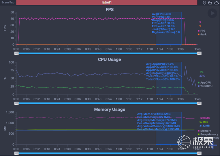
Task: Toggle the FPS legend series
Action: pos(202,31)
